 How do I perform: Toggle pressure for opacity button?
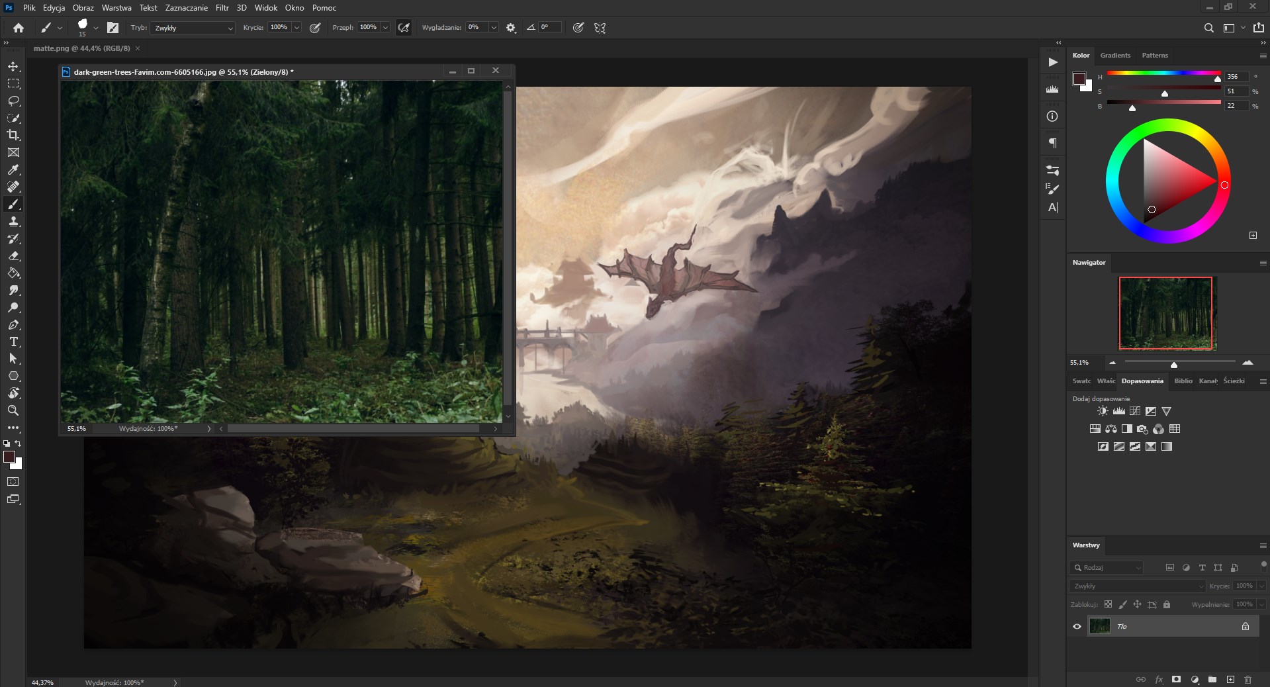315,28
